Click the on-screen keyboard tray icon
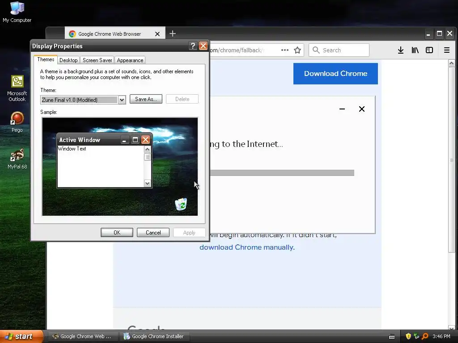 tap(392, 337)
